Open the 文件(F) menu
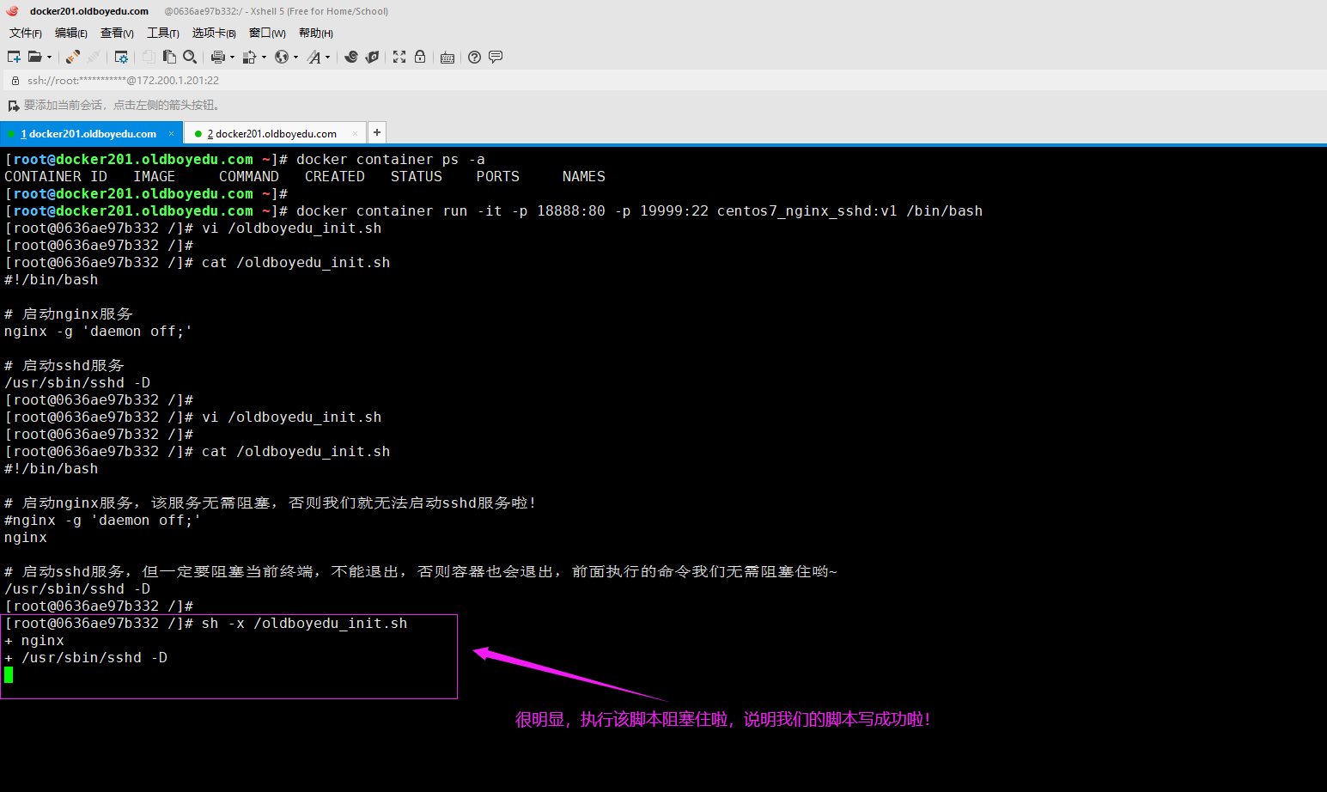1327x792 pixels. tap(25, 33)
